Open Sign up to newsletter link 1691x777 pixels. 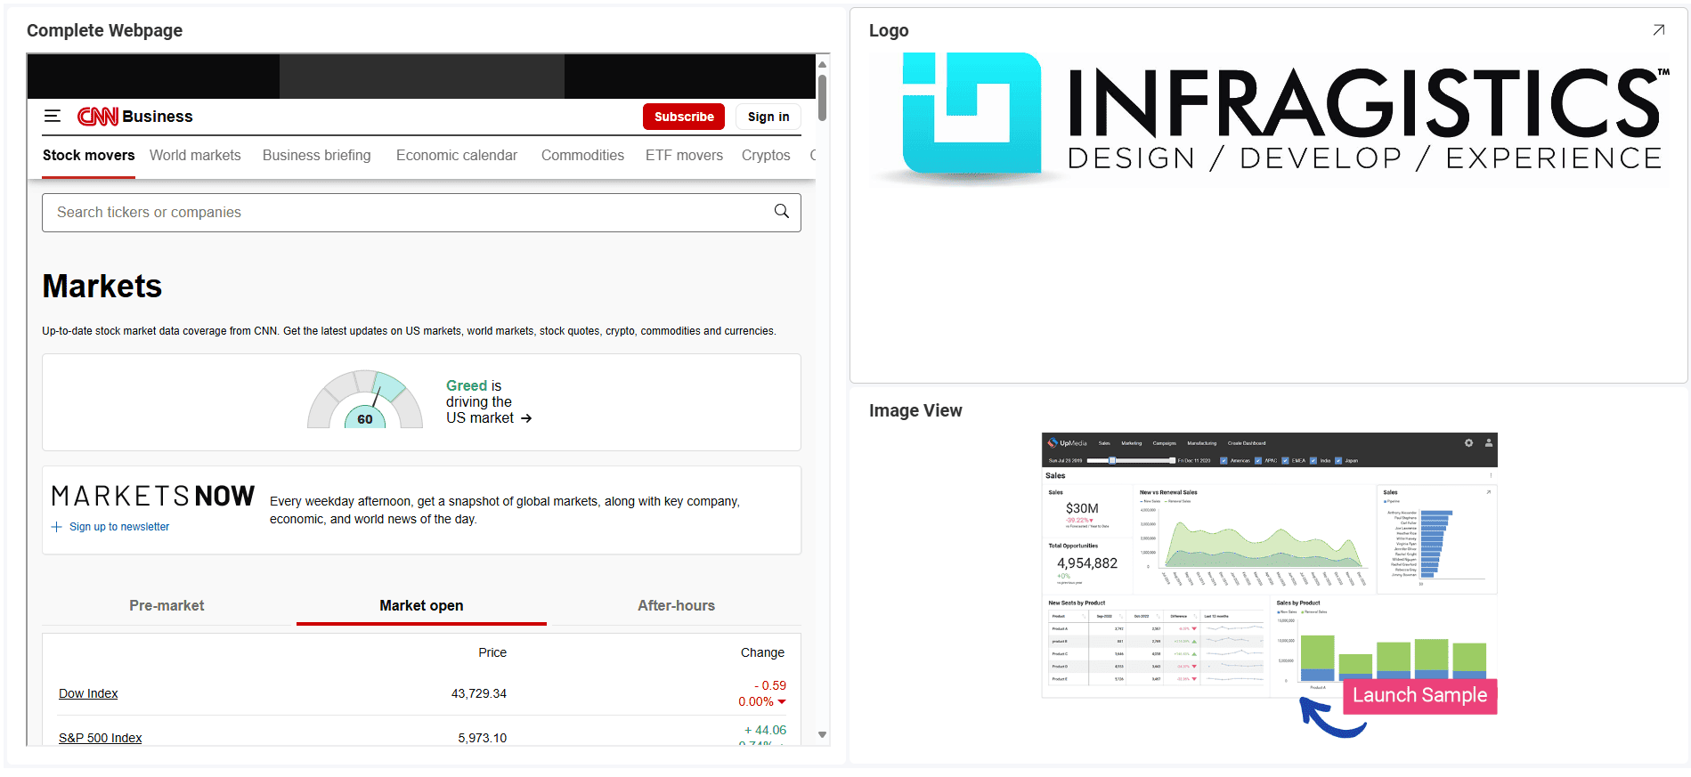click(x=119, y=527)
